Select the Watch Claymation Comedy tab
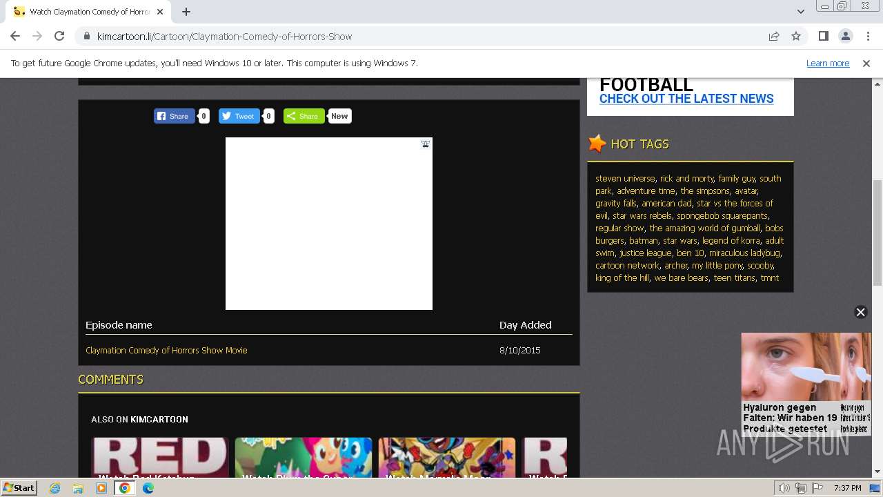This screenshot has height=497, width=883. [x=88, y=12]
